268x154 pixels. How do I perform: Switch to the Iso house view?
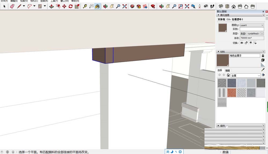(x=221, y=6)
